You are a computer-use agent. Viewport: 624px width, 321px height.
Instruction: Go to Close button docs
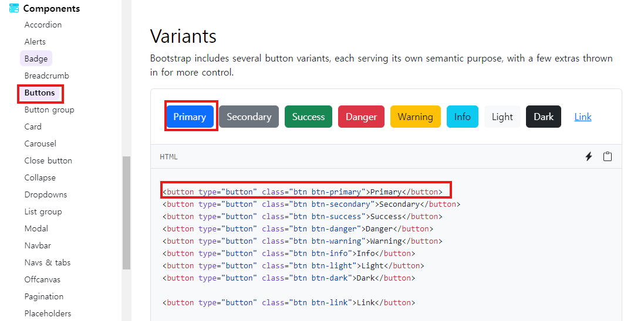tap(48, 161)
